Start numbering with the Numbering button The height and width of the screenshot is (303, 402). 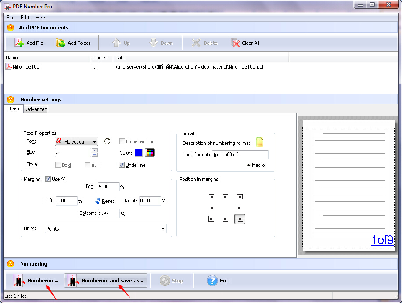36,281
